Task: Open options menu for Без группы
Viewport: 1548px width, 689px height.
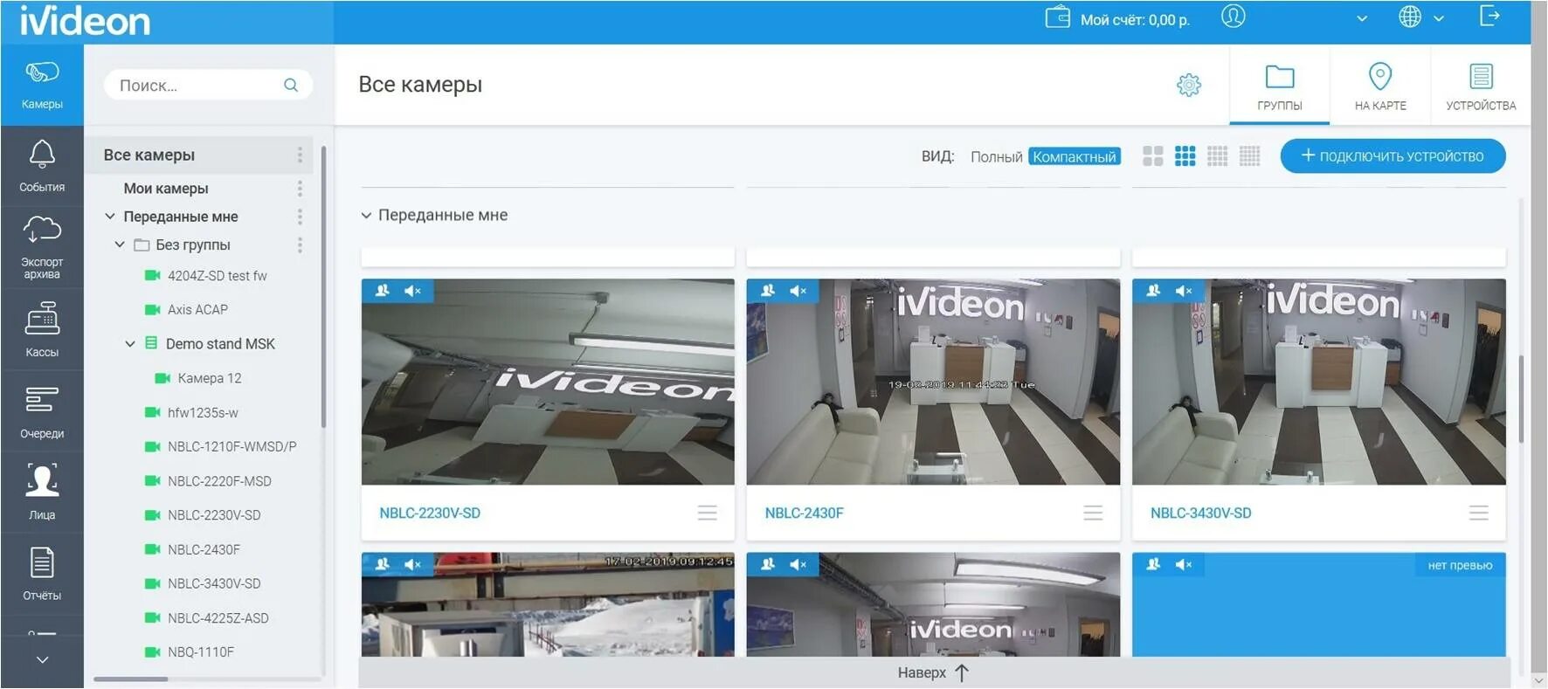Action: [x=300, y=245]
